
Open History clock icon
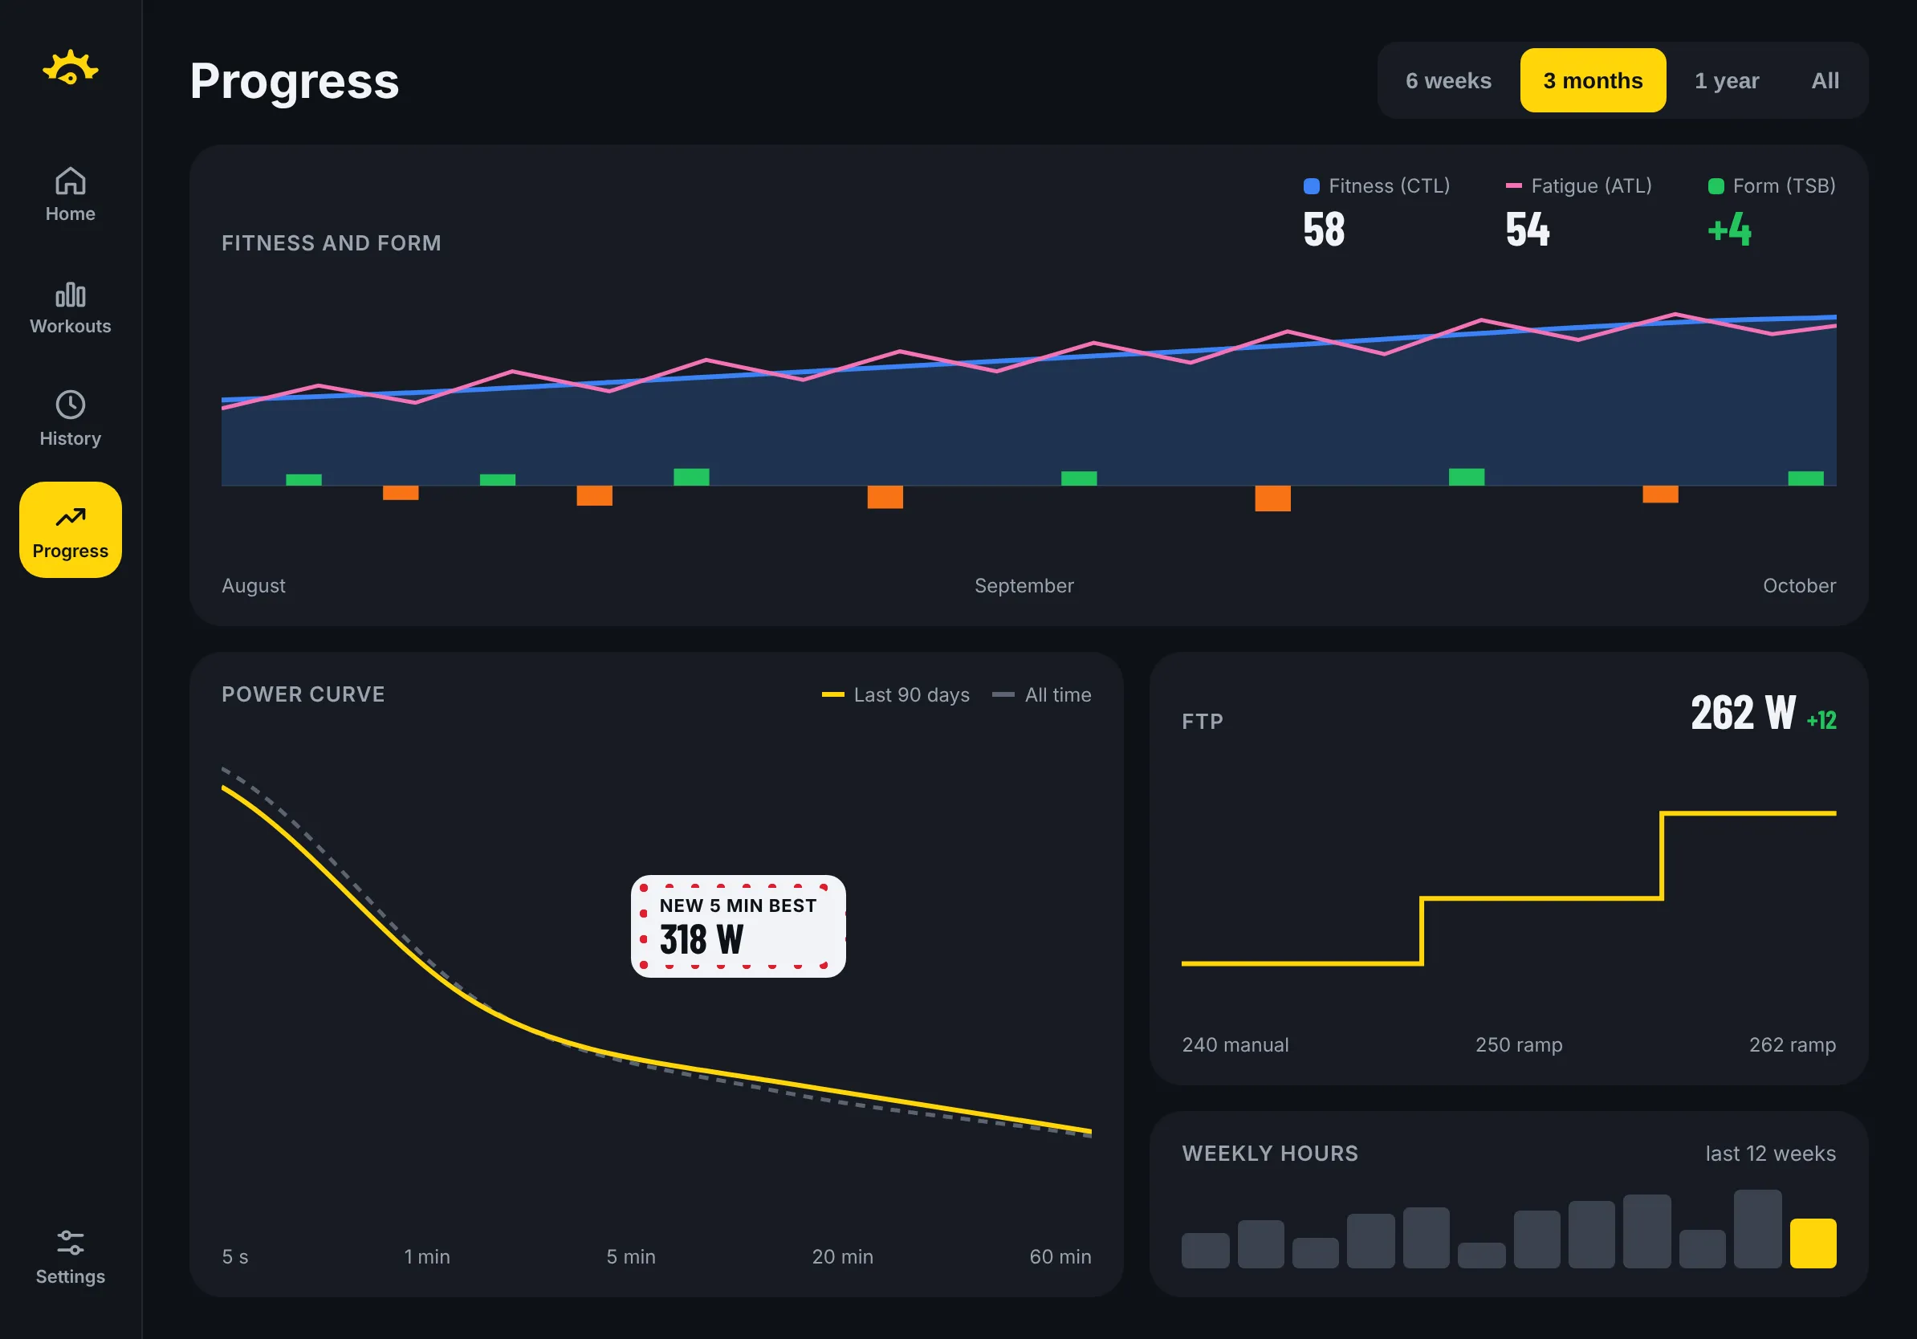pos(70,405)
